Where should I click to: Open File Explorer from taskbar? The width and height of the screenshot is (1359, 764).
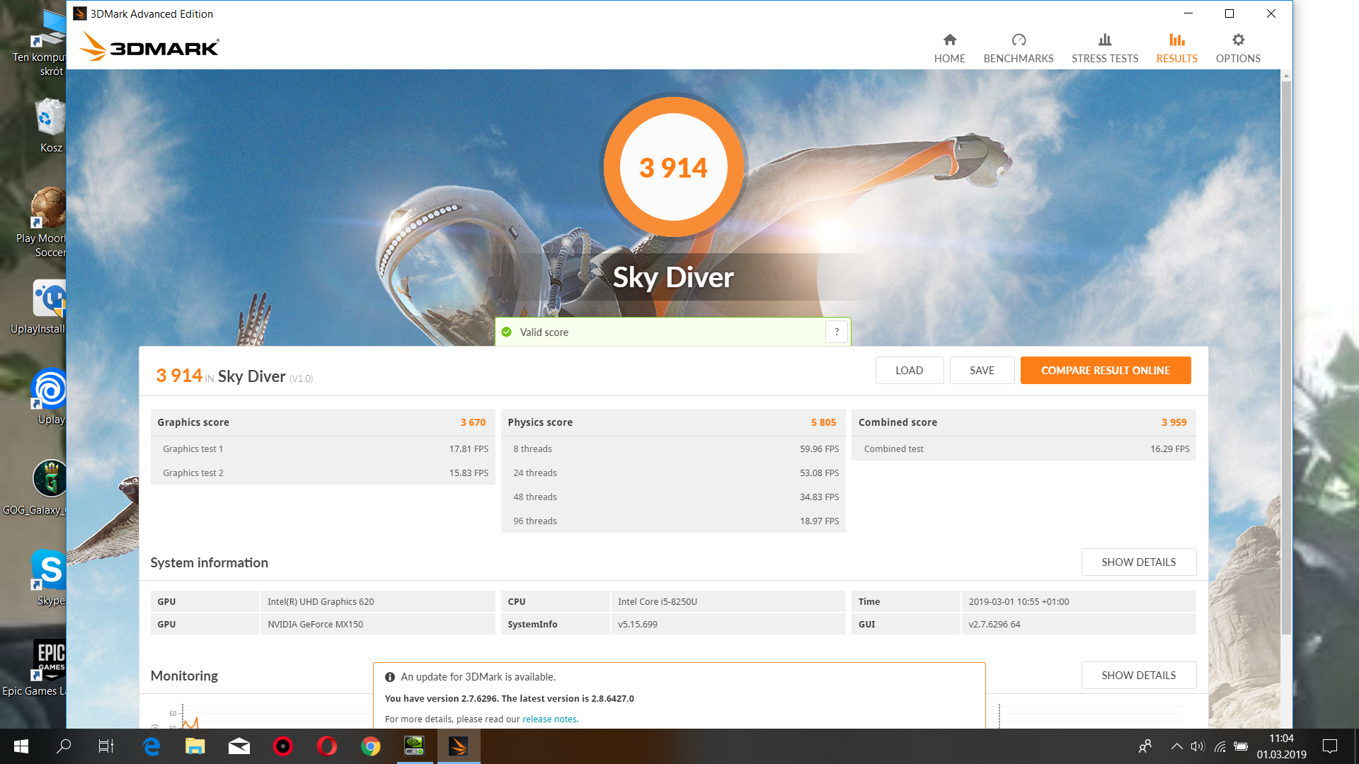(x=195, y=746)
